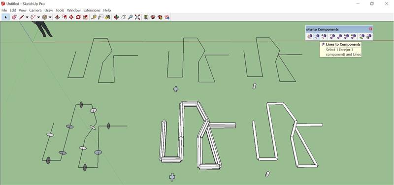Open the 3D Warehouse icon
The width and height of the screenshot is (394, 185).
point(146,17)
